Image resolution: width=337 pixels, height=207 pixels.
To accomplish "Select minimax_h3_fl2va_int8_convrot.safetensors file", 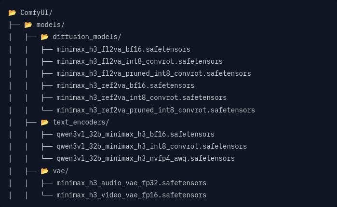I will click(139, 62).
